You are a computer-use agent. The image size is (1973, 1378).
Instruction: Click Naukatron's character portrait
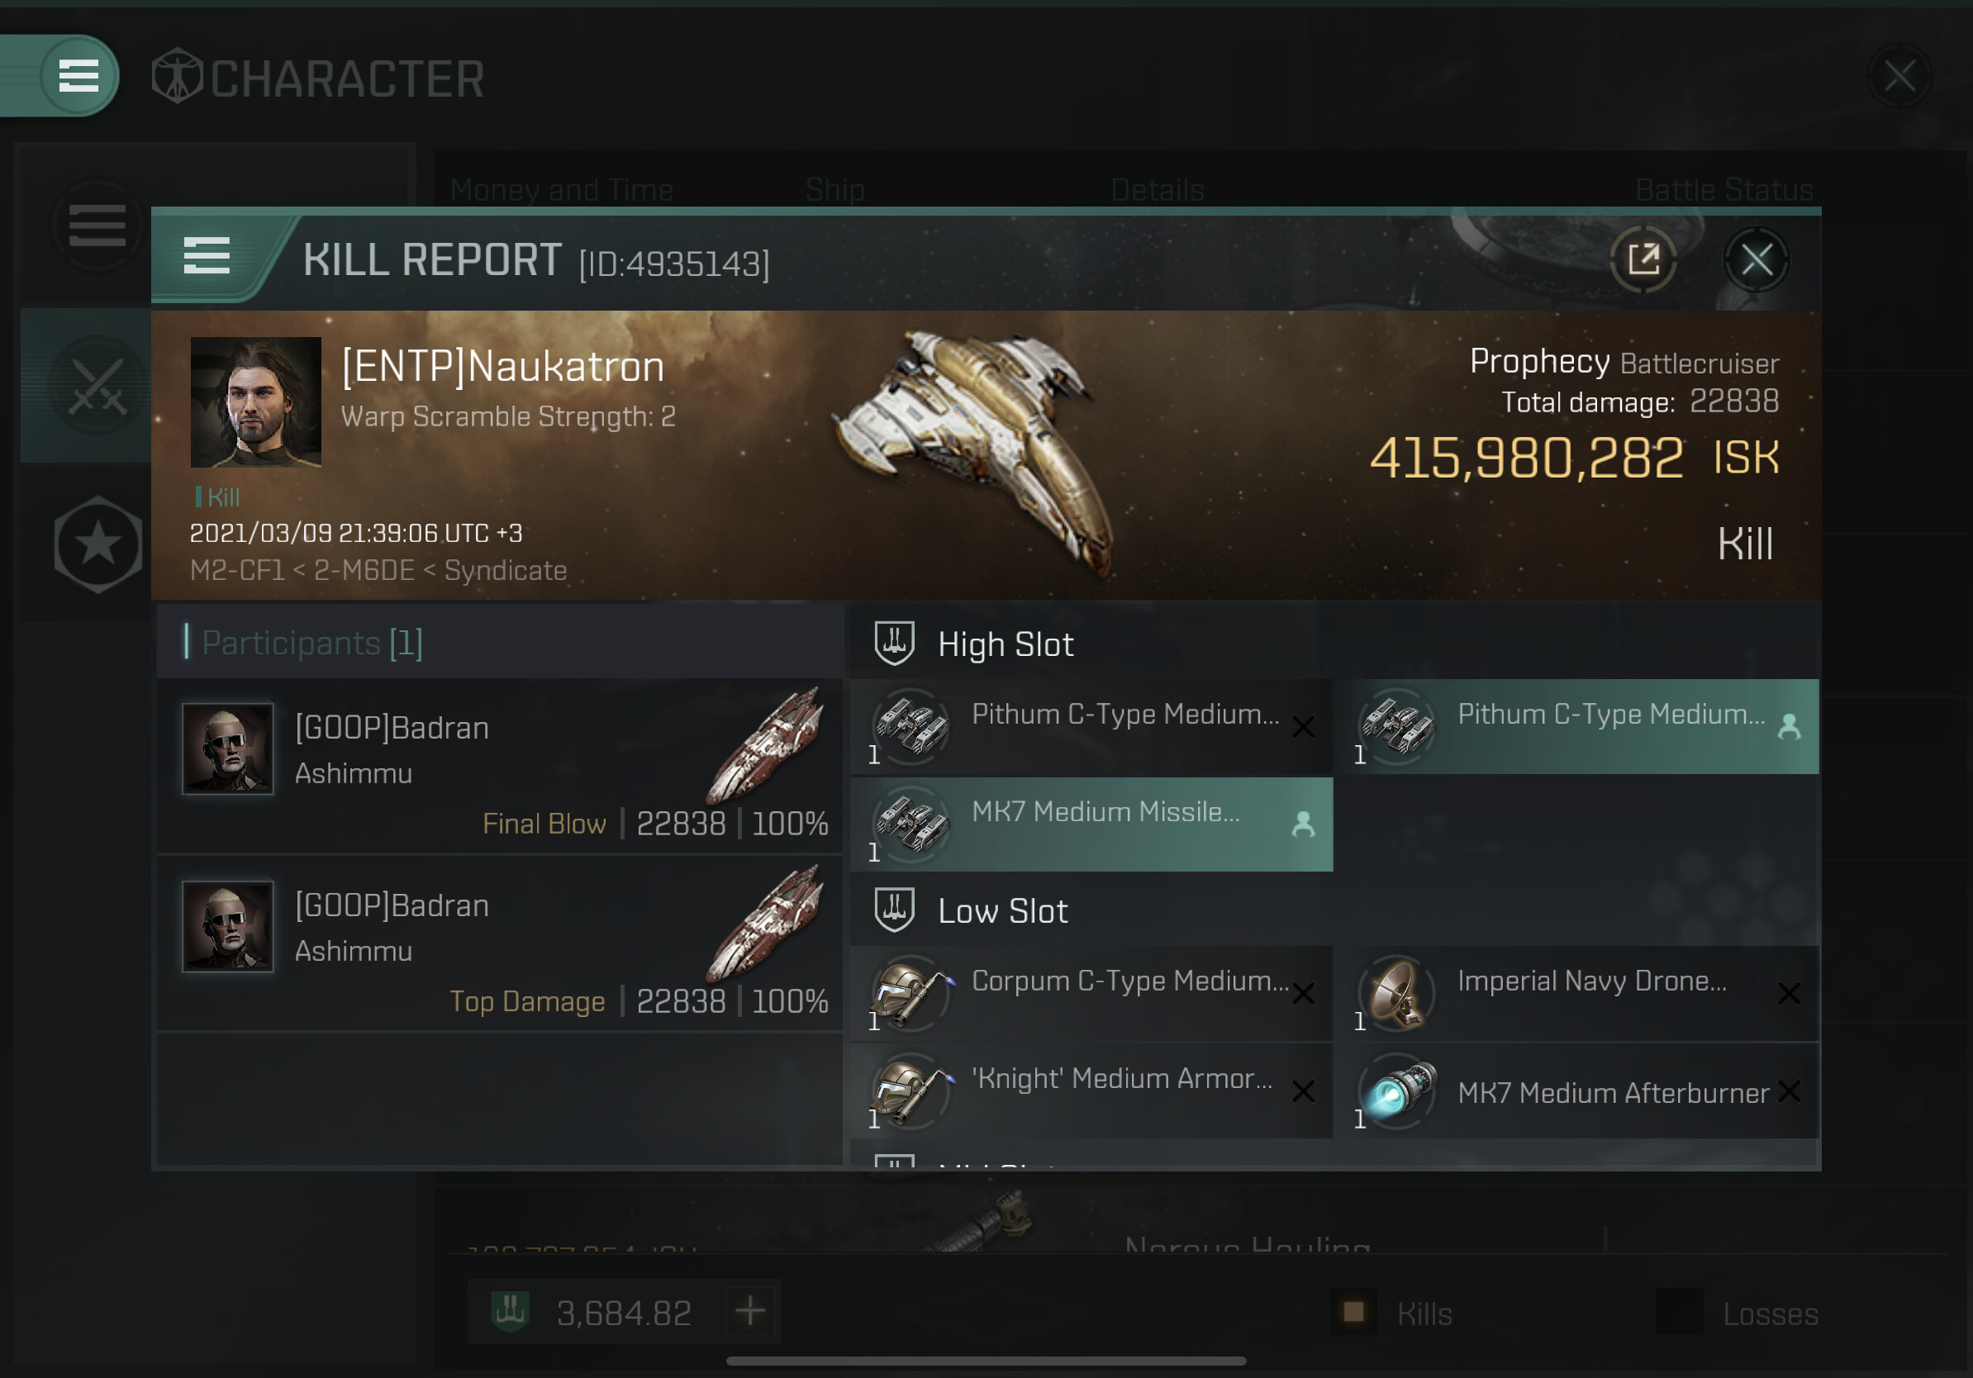(256, 402)
